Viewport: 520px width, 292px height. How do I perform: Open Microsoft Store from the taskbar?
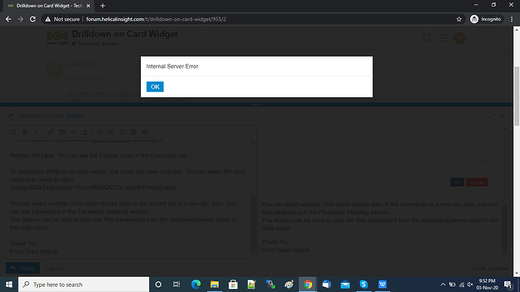233,284
